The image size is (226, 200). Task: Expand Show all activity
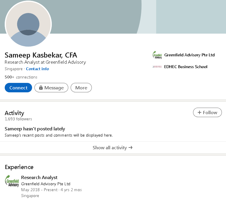click(x=110, y=147)
